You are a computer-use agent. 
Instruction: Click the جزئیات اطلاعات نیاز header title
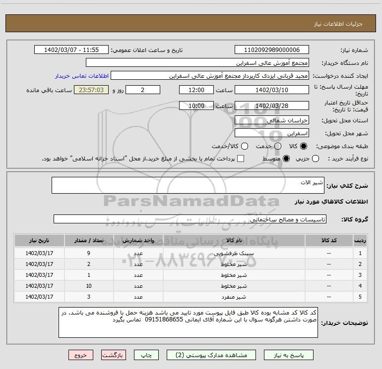pyautogui.click(x=338, y=24)
